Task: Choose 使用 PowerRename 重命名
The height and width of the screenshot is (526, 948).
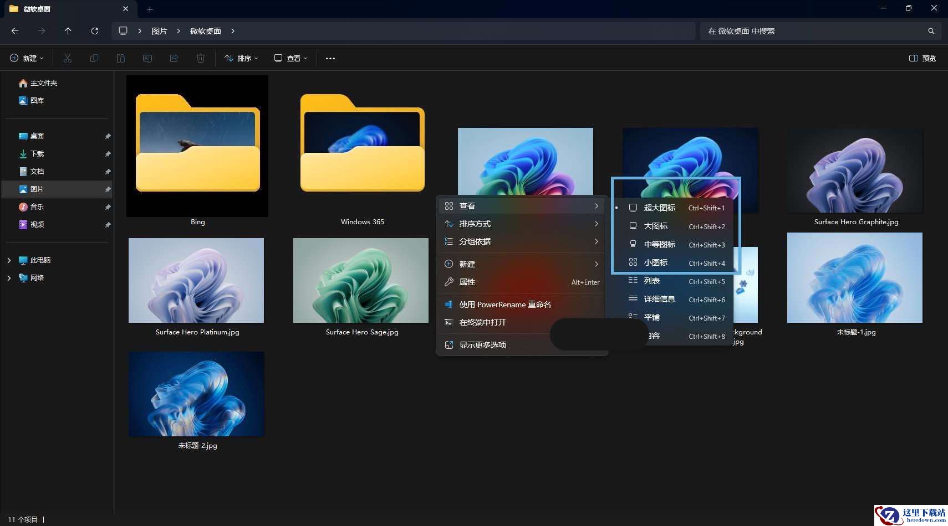Action: [x=522, y=305]
